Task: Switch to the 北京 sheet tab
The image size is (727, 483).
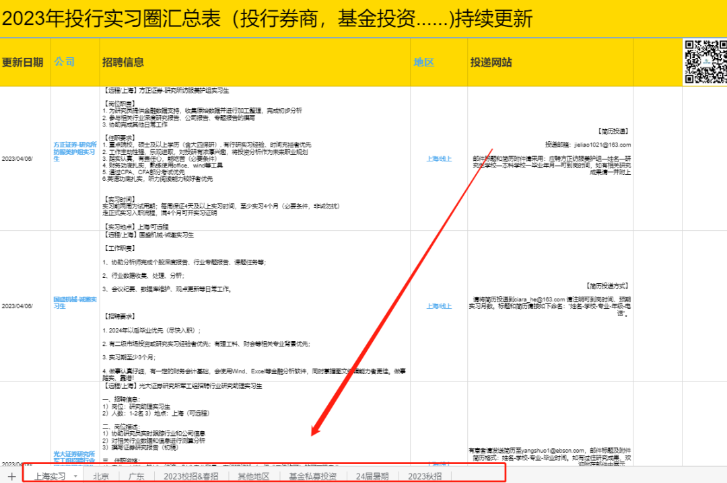Action: pos(101,476)
